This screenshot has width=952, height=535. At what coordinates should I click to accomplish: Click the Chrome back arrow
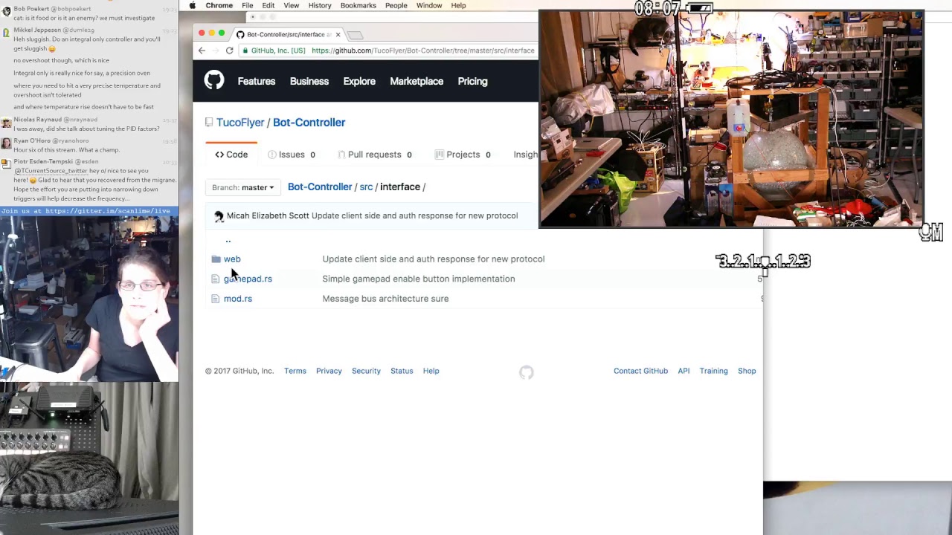click(x=202, y=51)
